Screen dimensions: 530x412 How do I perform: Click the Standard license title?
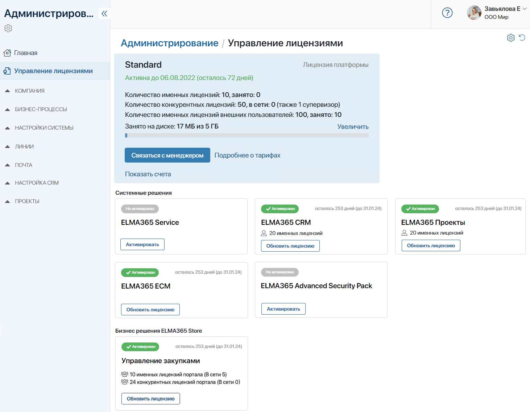tap(143, 65)
